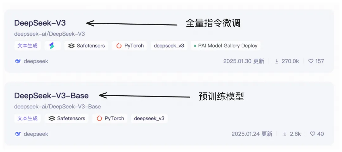Click the download icon beside 270.0k
The width and height of the screenshot is (342, 152).
point(276,61)
